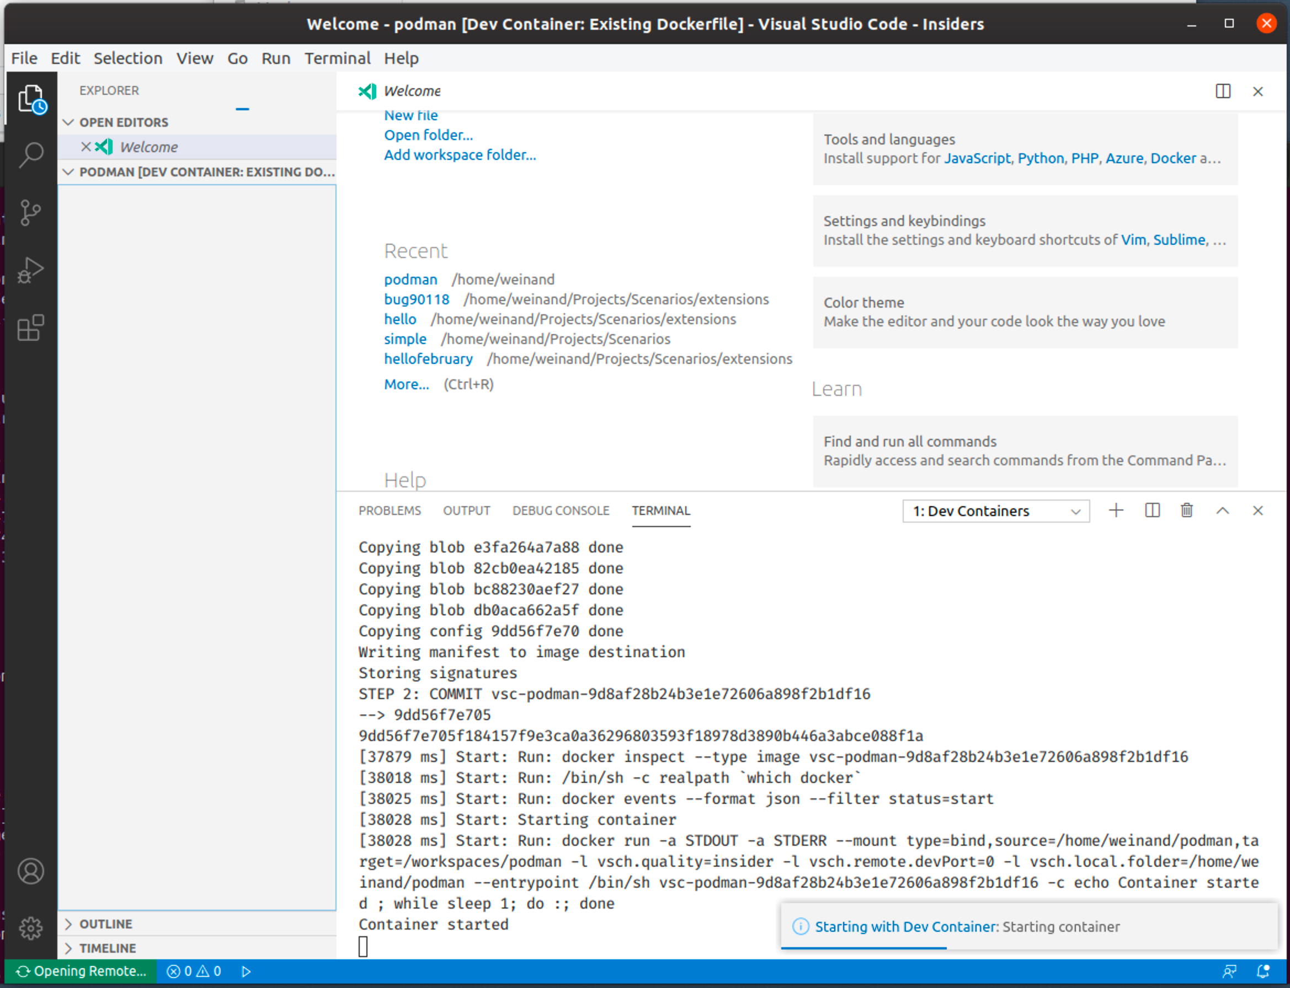Toggle the panel to maximized with chevron

[1223, 511]
